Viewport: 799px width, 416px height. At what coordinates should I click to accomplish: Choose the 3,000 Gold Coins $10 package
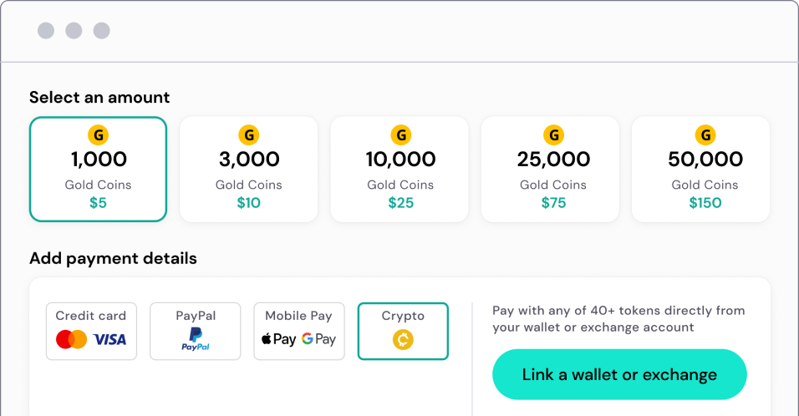[x=249, y=169]
